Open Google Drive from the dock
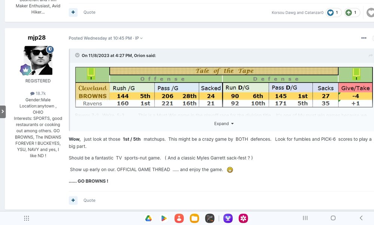 pos(148,218)
